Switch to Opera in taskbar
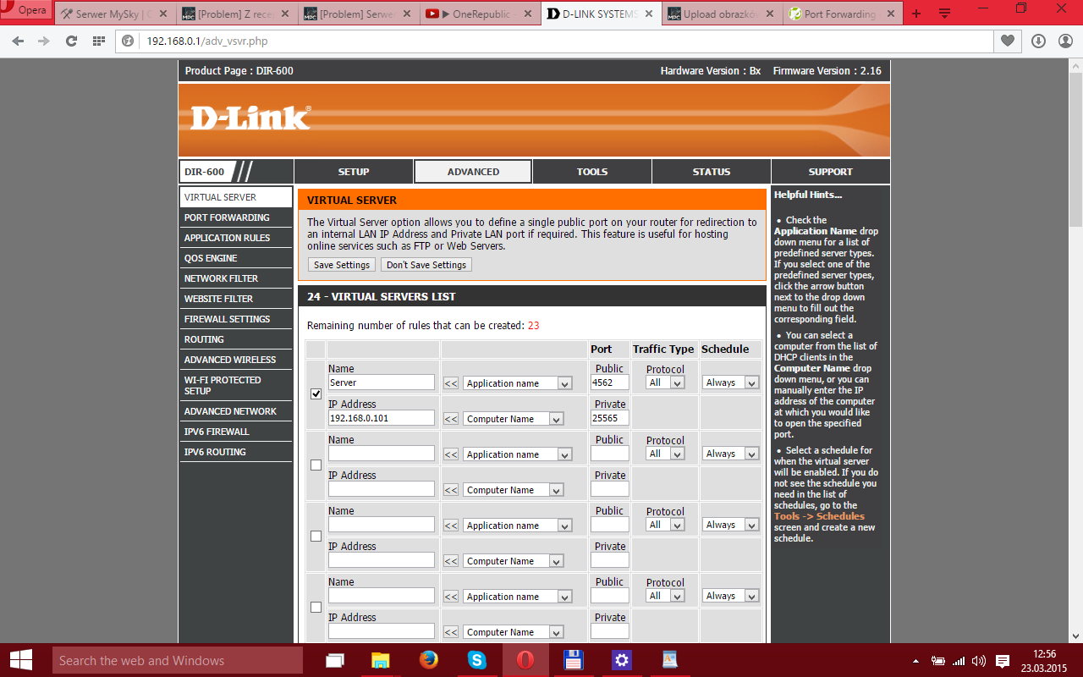 (525, 660)
